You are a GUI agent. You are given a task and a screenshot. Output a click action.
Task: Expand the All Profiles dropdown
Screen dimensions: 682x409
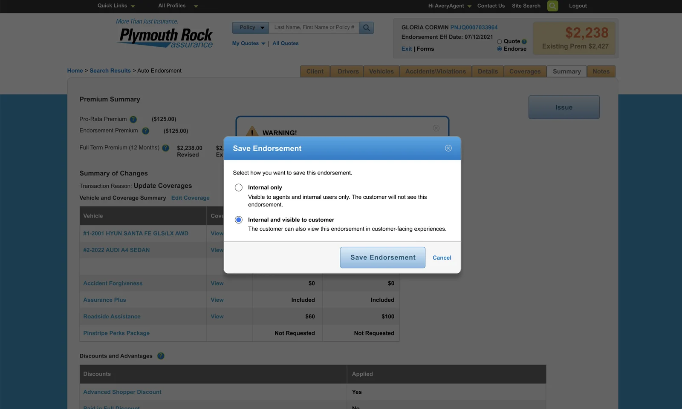pyautogui.click(x=178, y=6)
